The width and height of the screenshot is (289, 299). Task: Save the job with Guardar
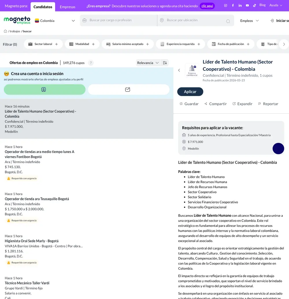click(x=189, y=104)
